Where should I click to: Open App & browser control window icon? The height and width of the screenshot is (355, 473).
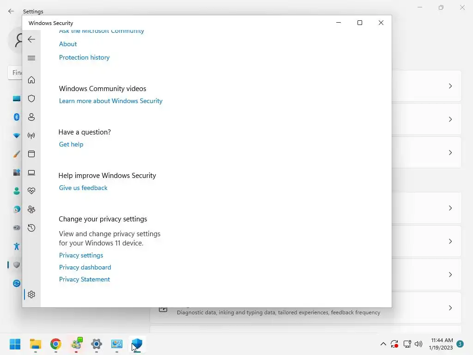tap(31, 154)
